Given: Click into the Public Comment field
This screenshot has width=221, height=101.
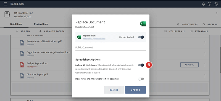Looking at the screenshot, I should [110, 48].
